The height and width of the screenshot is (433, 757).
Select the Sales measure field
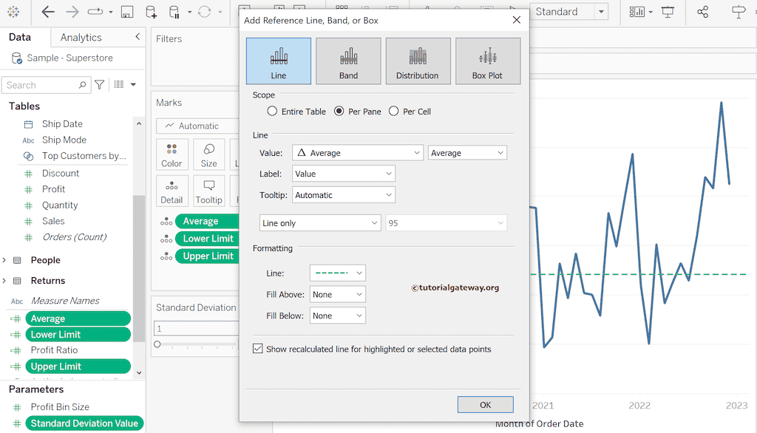pos(53,221)
